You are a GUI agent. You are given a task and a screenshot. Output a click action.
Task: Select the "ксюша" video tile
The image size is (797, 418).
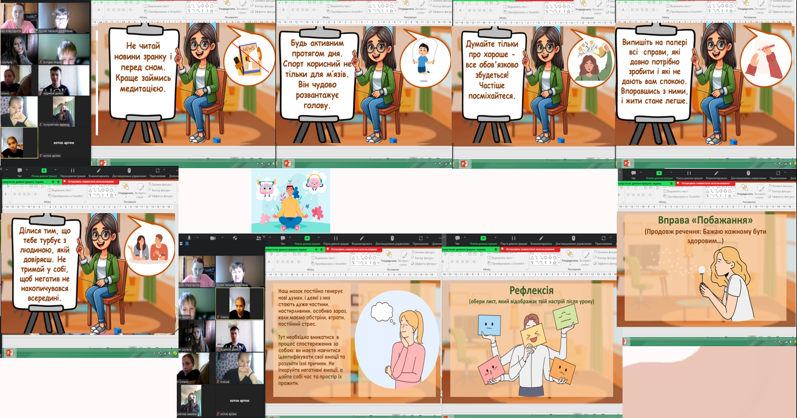point(239,368)
